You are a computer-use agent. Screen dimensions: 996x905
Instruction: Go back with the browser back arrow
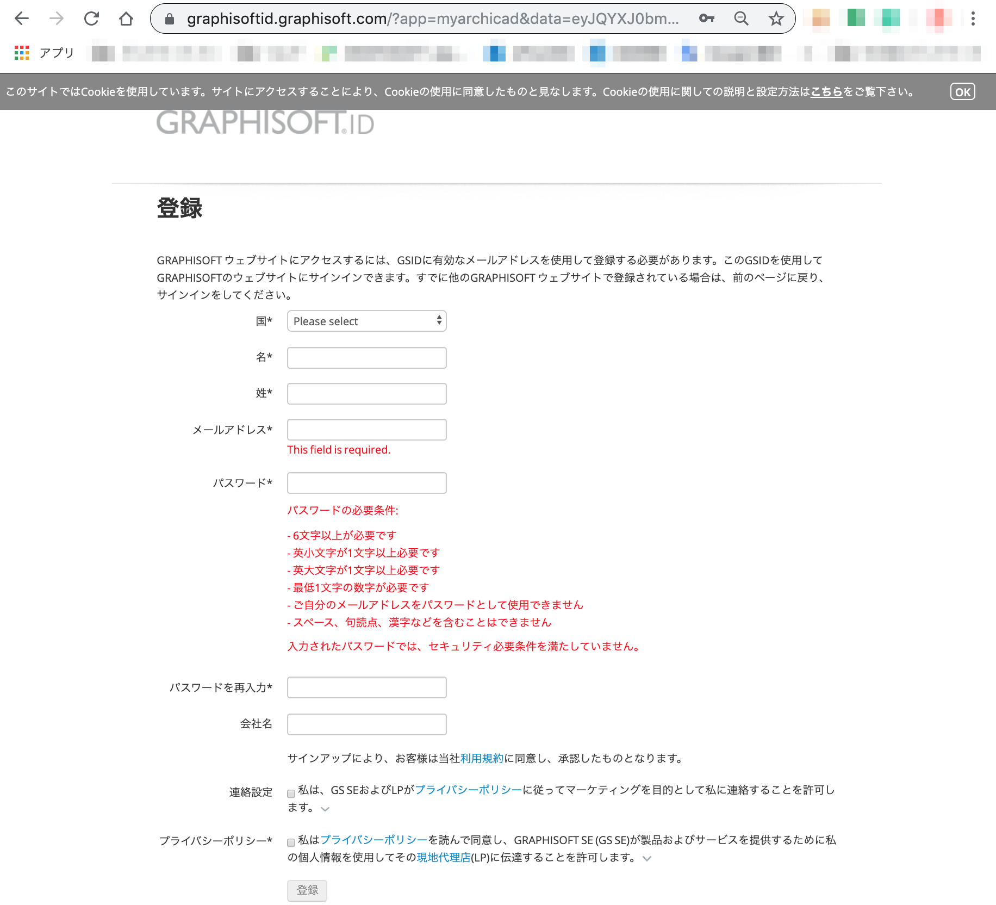22,18
